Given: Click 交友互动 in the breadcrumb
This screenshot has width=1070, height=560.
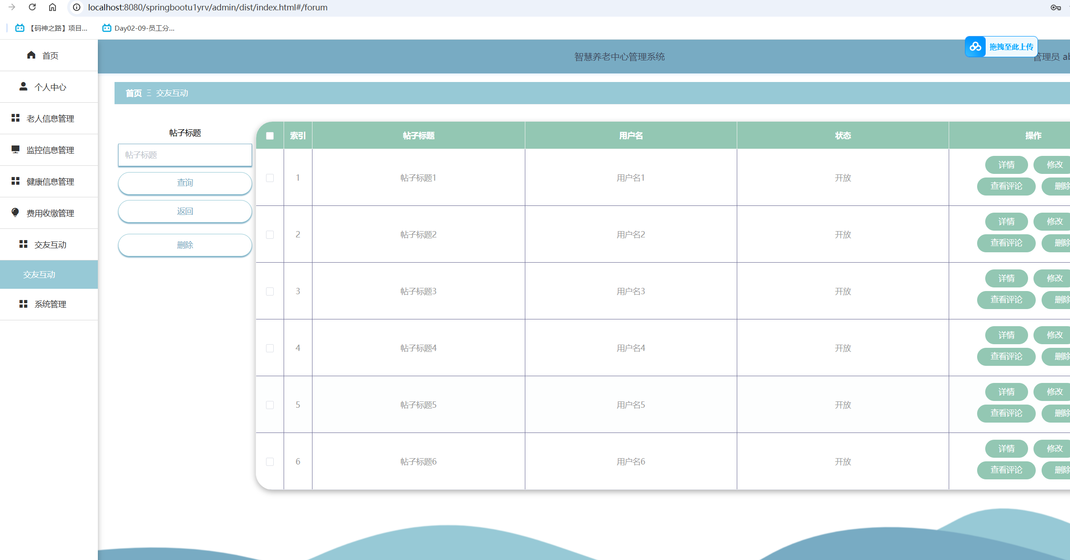Looking at the screenshot, I should click(x=172, y=93).
